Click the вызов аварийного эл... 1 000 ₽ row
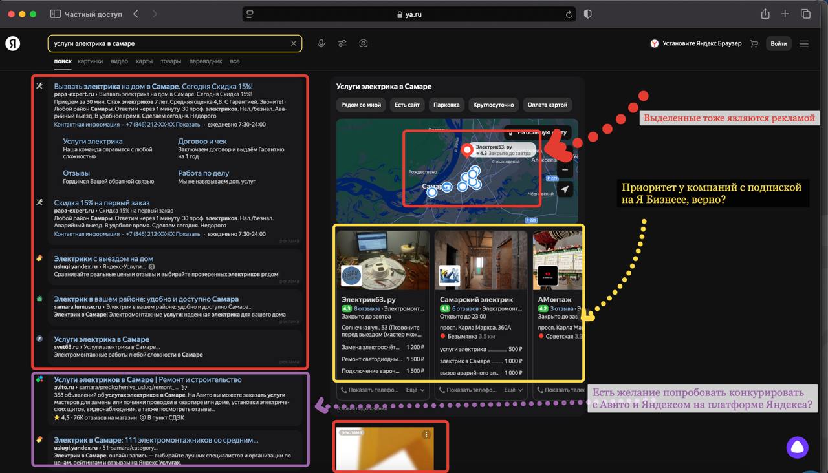The height and width of the screenshot is (473, 828). (x=481, y=372)
